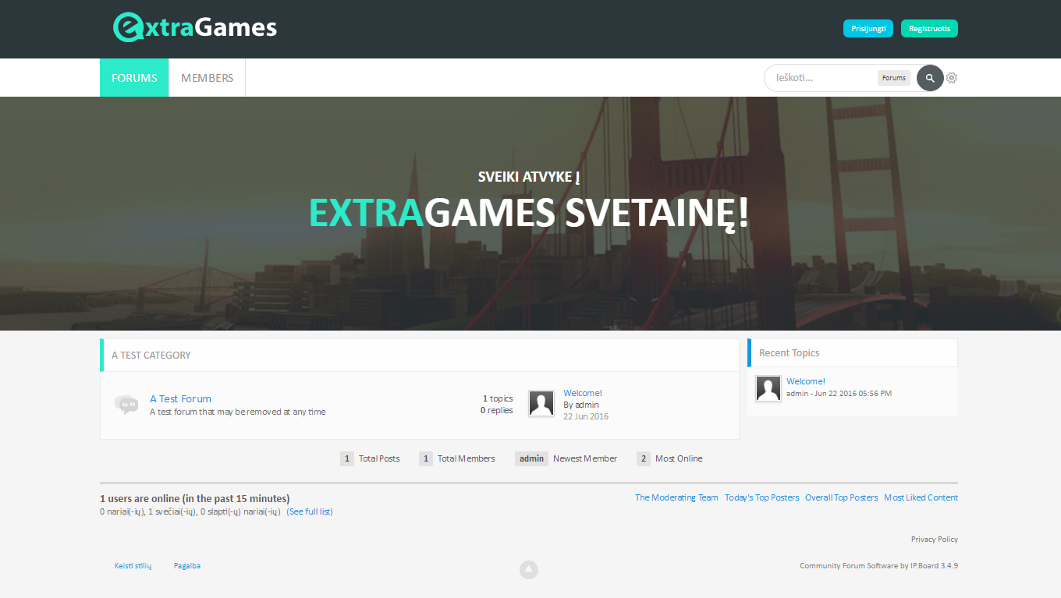
Task: Click the back-to-top arrow icon
Action: pos(529,570)
